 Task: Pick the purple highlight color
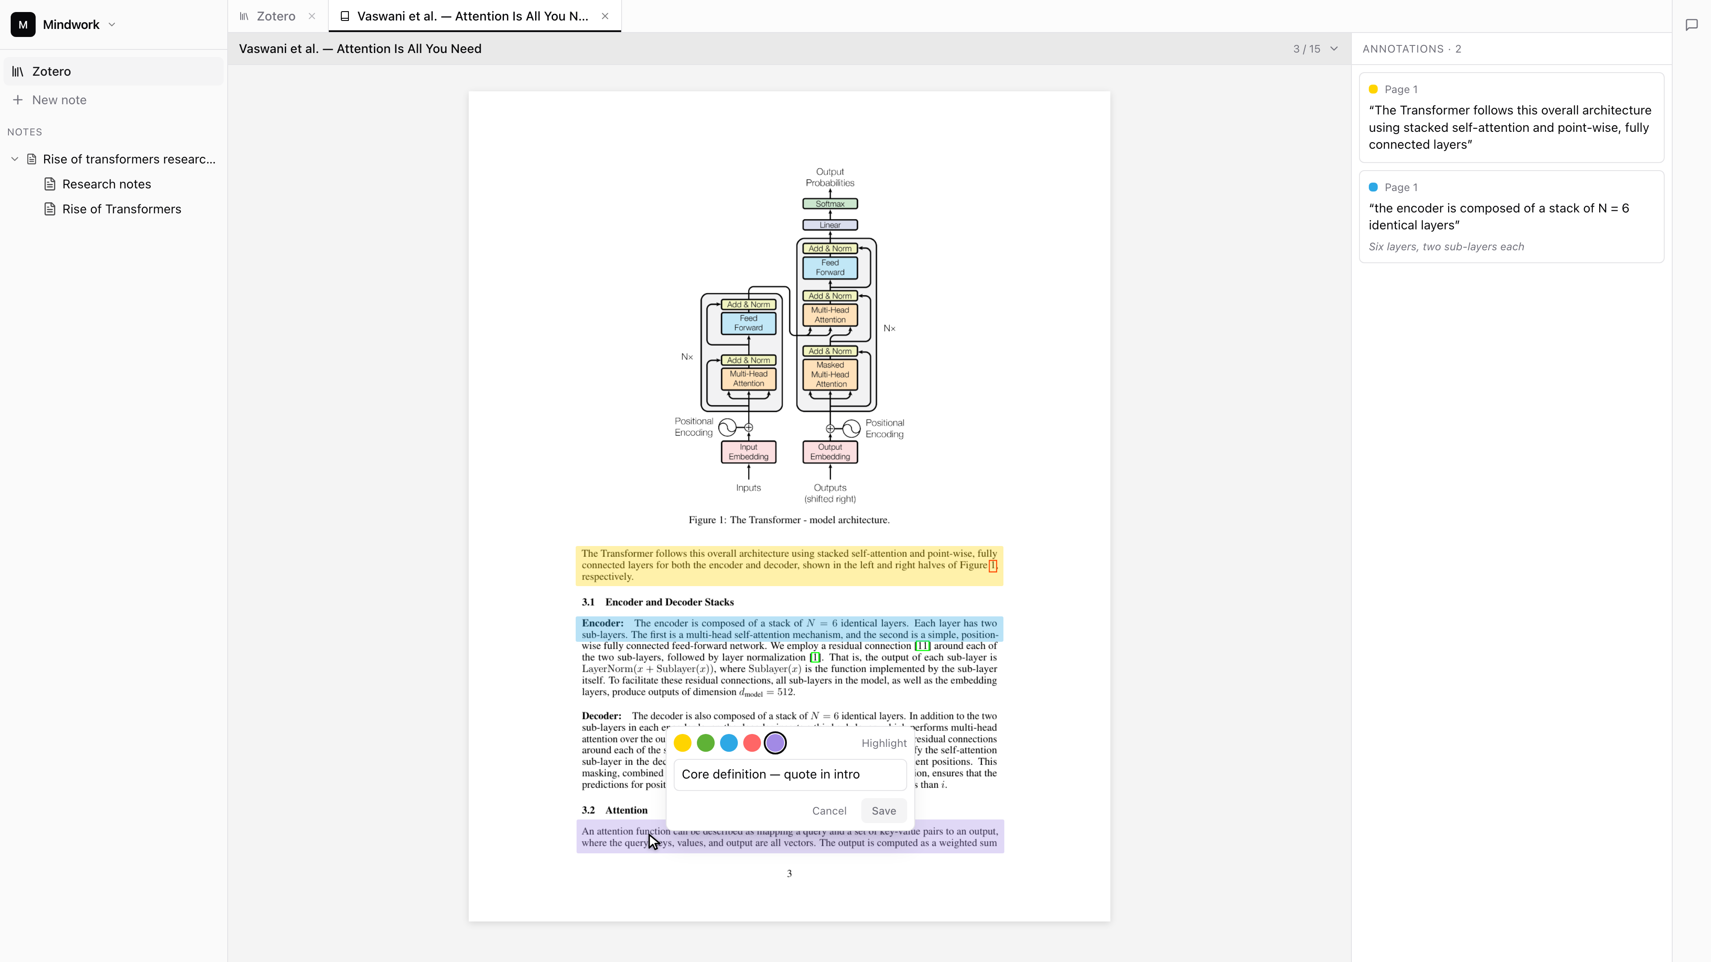coord(775,743)
